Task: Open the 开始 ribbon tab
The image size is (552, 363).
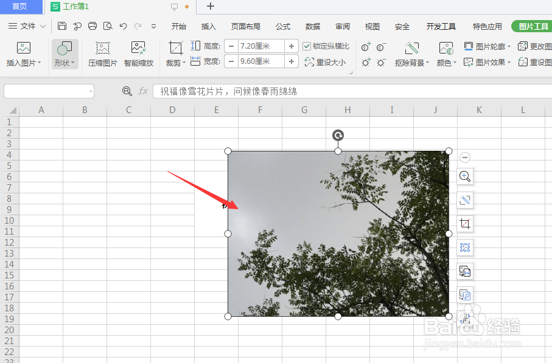Action: point(178,26)
